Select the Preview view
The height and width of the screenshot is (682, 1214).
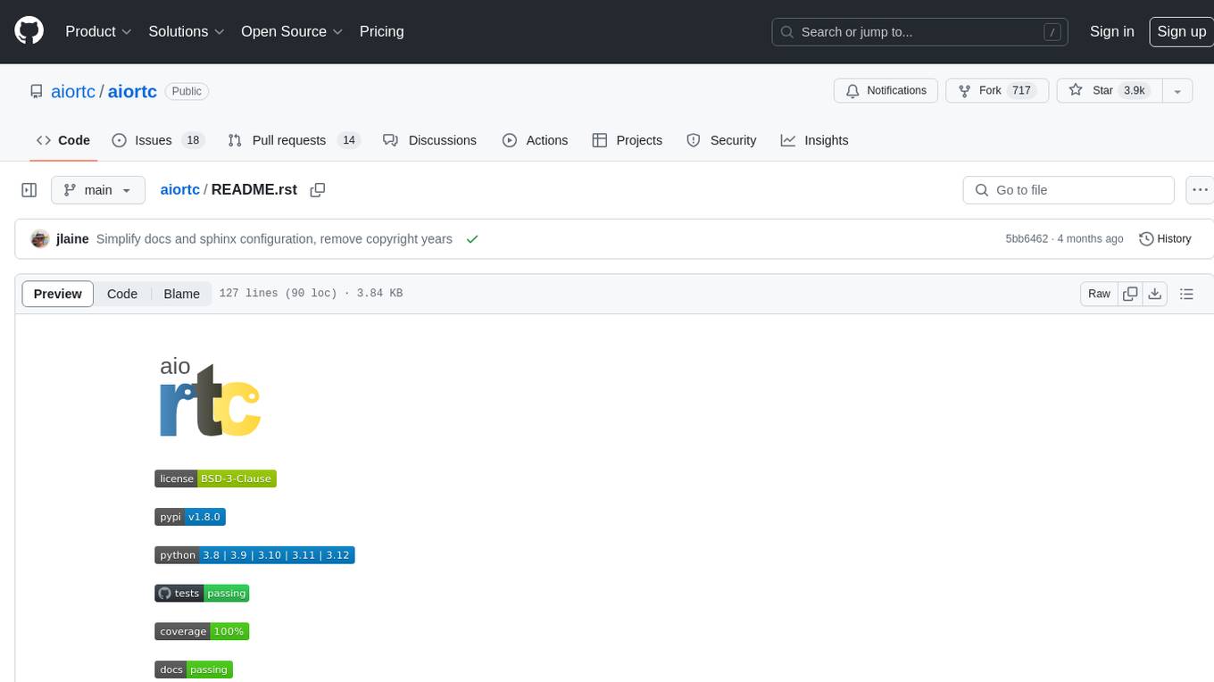58,294
